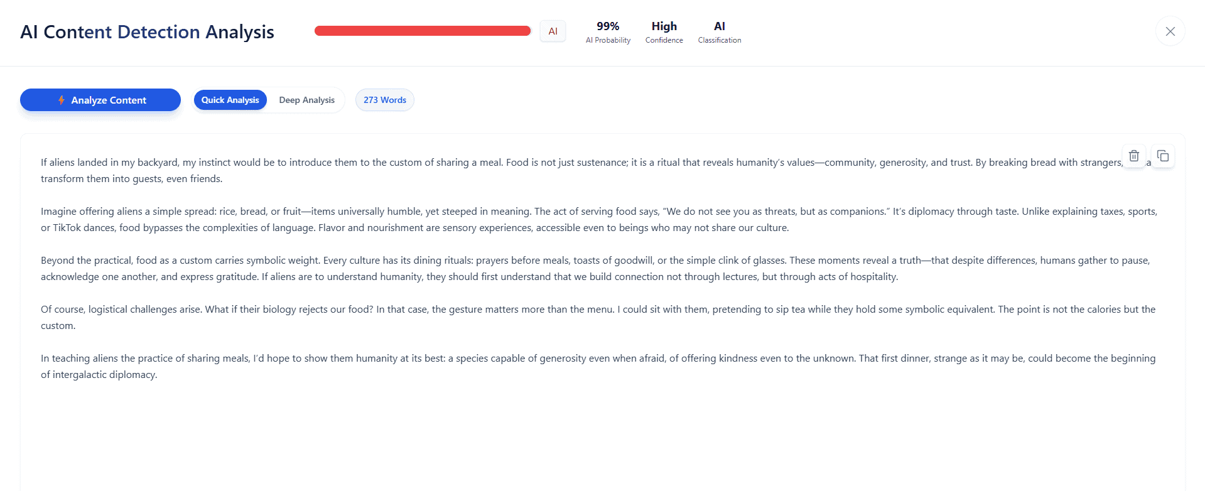Viewport: 1205px width, 491px height.
Task: Close the AI Content Detection Analysis panel
Action: 1170,31
